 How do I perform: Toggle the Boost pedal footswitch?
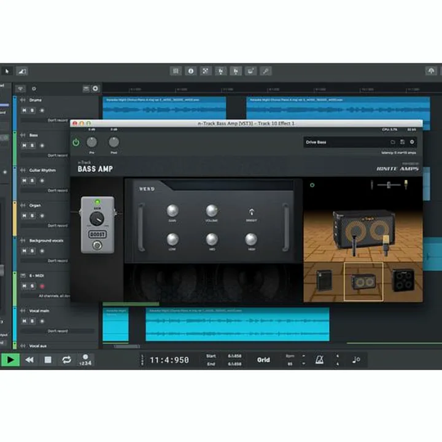click(97, 246)
